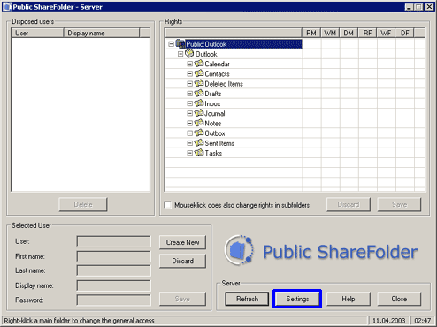Click the Tasks folder icon

199,153
